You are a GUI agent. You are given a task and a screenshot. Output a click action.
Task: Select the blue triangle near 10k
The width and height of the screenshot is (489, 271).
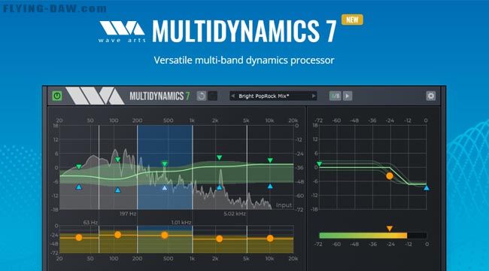(x=270, y=186)
